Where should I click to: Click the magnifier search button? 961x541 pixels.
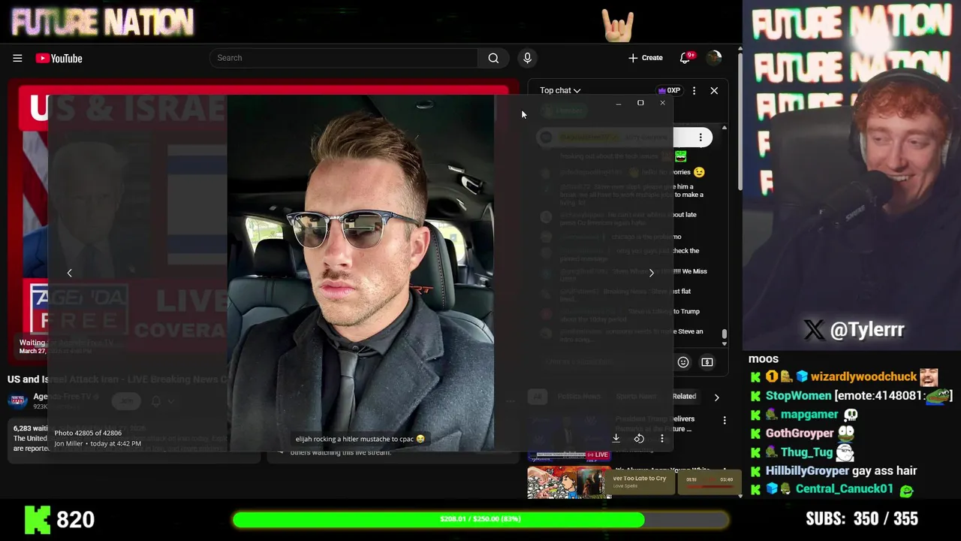(x=493, y=58)
